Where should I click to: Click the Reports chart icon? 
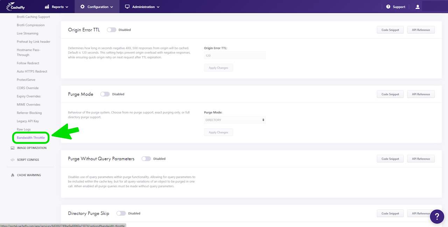[x=47, y=7]
